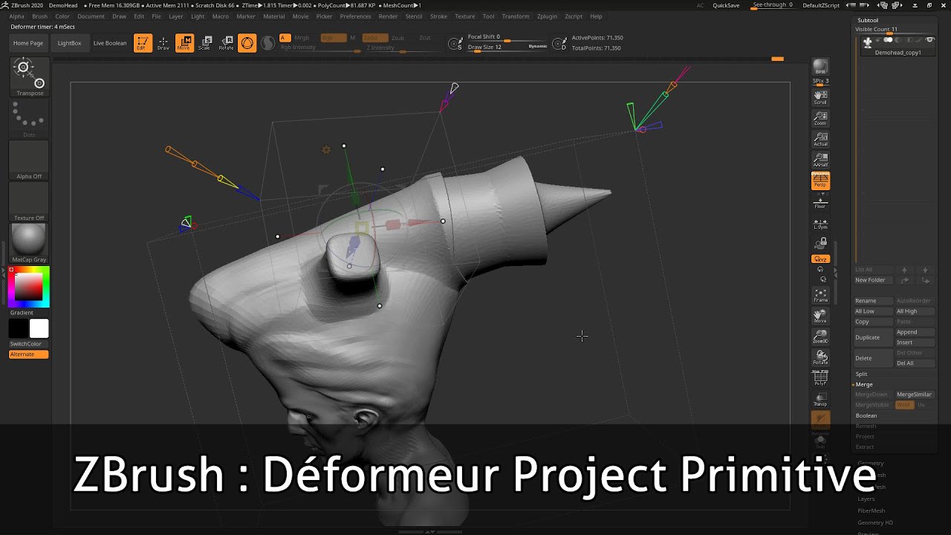Expand the Layers palette section
The image size is (951, 535).
[866, 499]
